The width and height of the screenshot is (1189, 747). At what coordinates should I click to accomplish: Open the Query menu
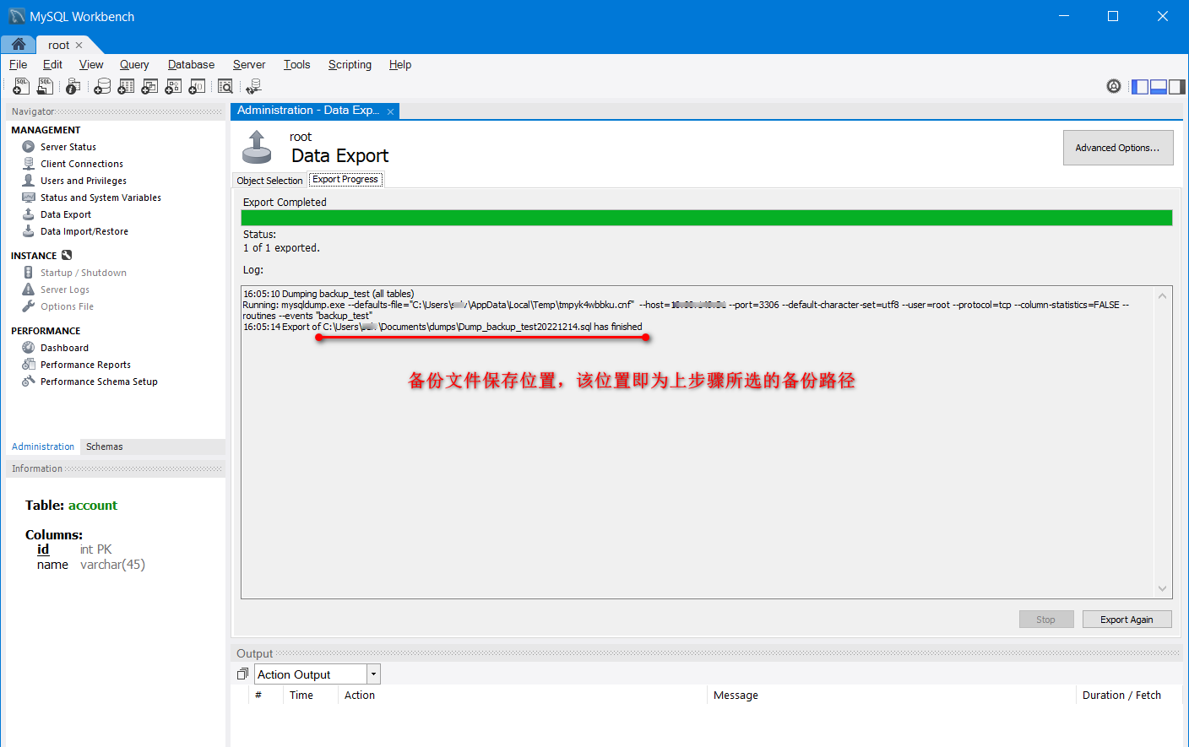[x=134, y=64]
